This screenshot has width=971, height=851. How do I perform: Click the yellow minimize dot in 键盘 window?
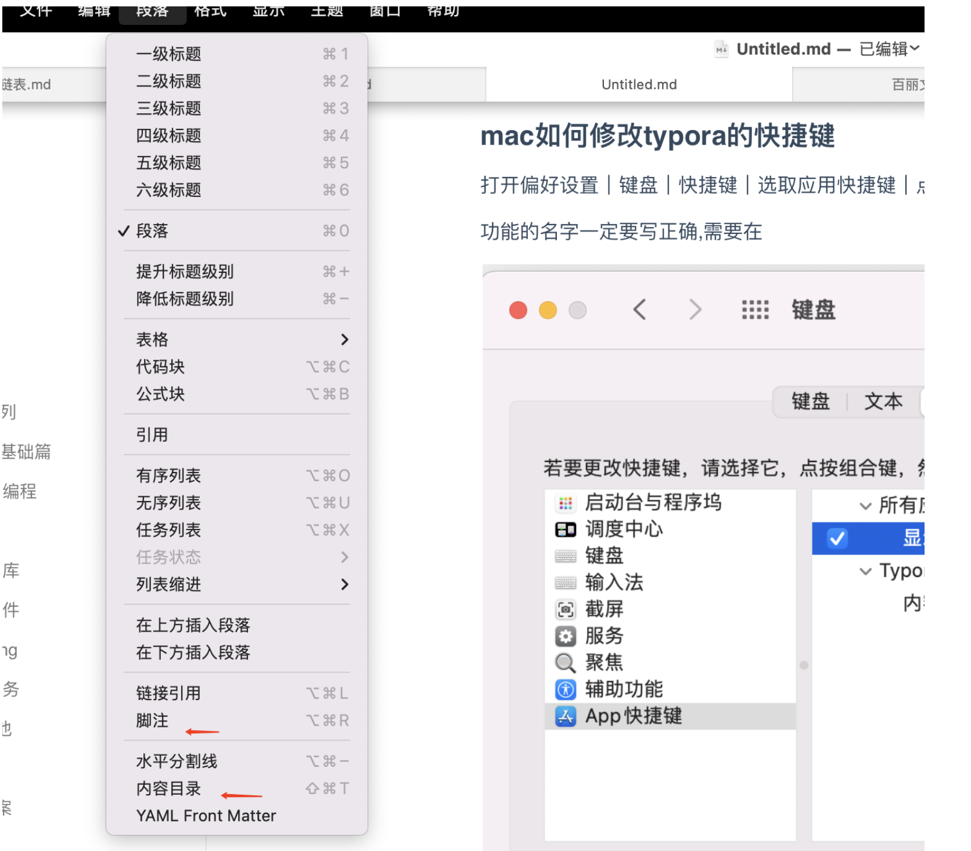coord(548,310)
